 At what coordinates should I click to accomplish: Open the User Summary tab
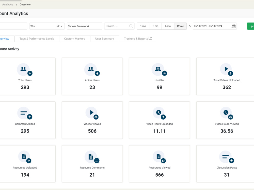[x=104, y=39]
